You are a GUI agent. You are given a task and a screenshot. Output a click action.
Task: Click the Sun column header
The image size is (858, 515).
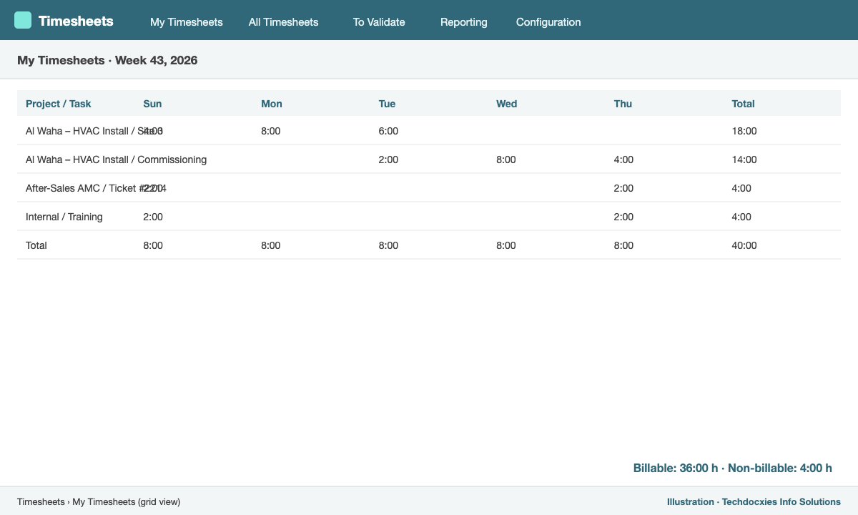point(152,104)
